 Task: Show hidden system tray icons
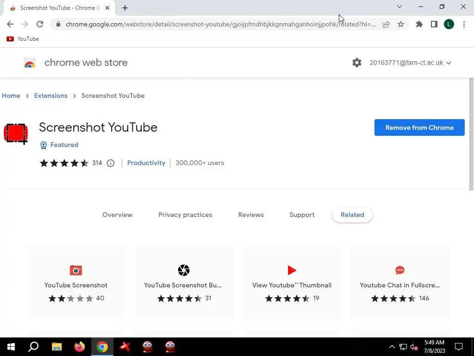click(392, 347)
